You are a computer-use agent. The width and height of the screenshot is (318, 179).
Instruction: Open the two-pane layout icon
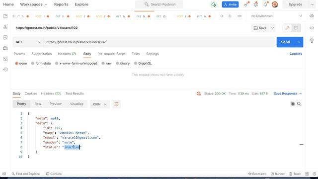307,174
